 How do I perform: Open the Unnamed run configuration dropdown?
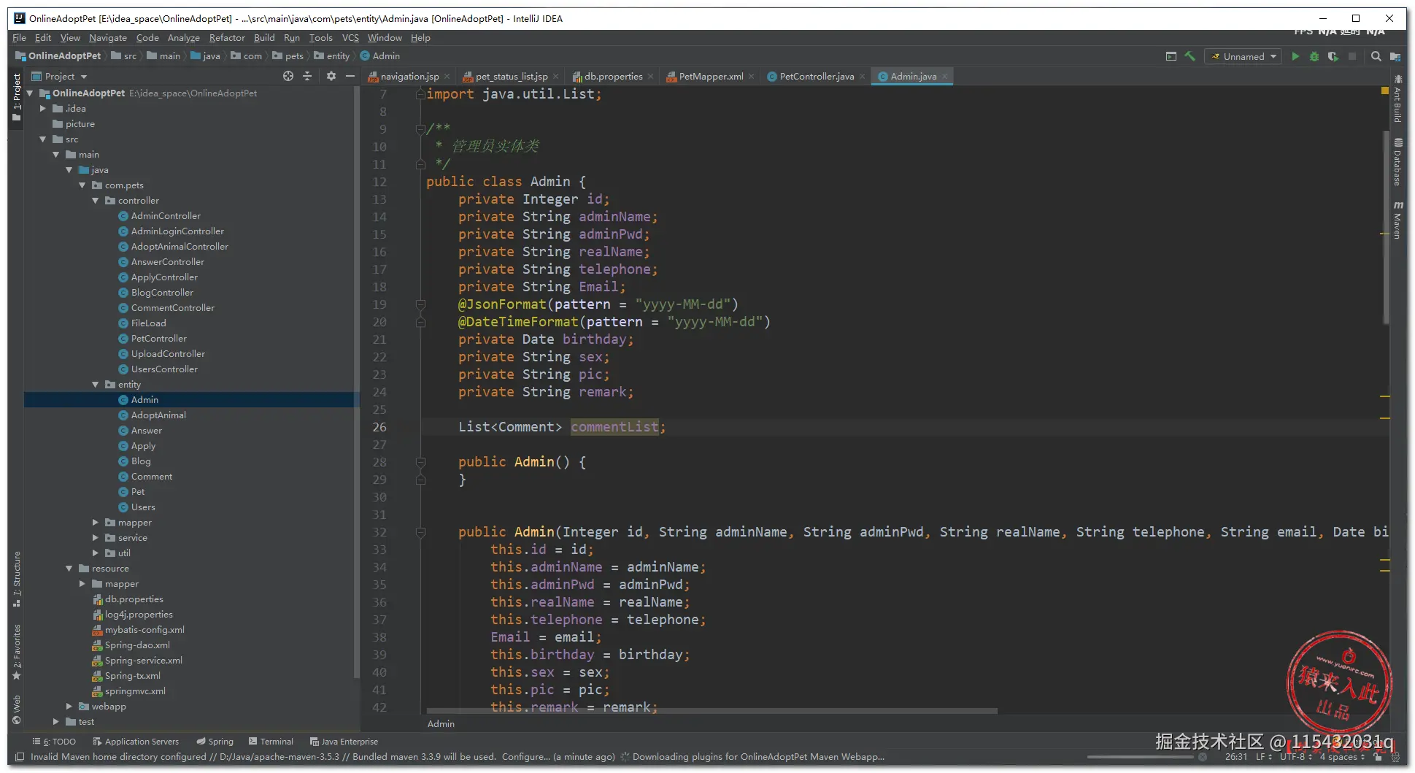1244,56
